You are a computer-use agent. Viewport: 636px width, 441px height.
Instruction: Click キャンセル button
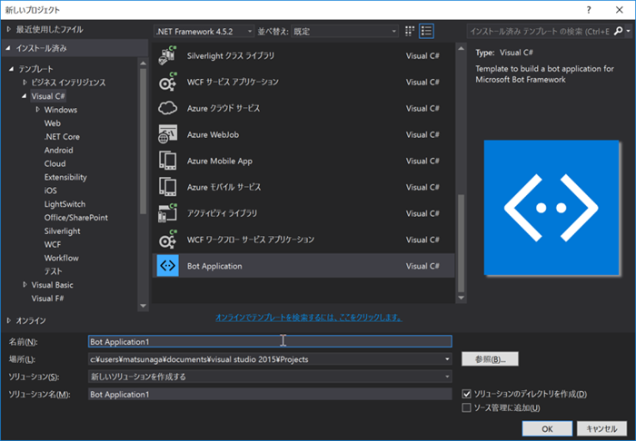(601, 428)
